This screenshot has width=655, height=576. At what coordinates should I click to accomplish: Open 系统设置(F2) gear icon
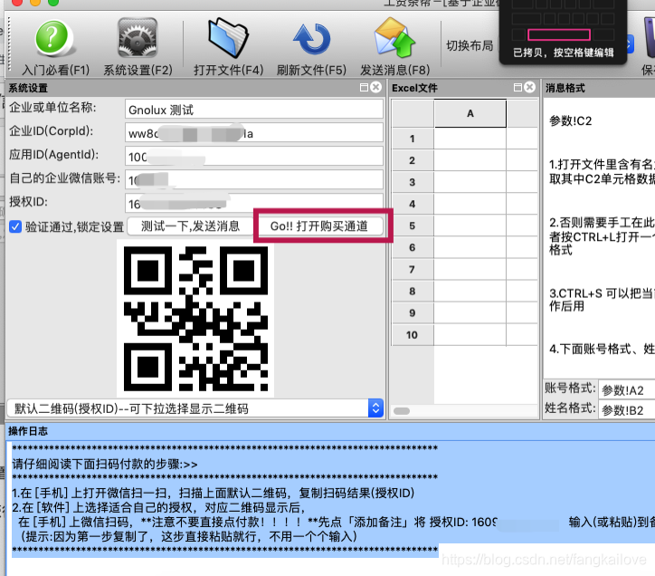[x=138, y=38]
